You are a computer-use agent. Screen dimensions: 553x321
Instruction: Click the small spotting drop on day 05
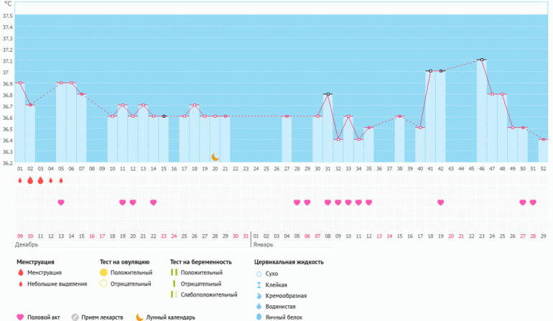click(x=61, y=181)
